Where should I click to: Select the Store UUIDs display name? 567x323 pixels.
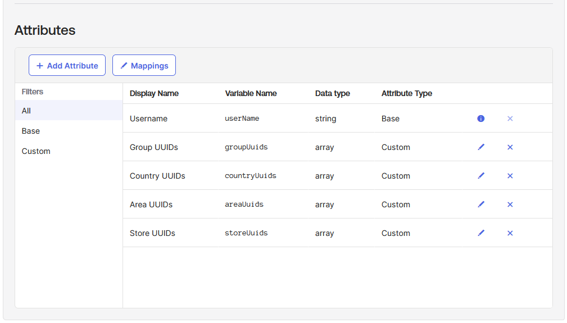pyautogui.click(x=152, y=233)
